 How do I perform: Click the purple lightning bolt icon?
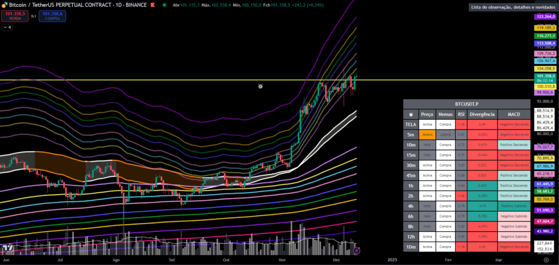[356, 250]
